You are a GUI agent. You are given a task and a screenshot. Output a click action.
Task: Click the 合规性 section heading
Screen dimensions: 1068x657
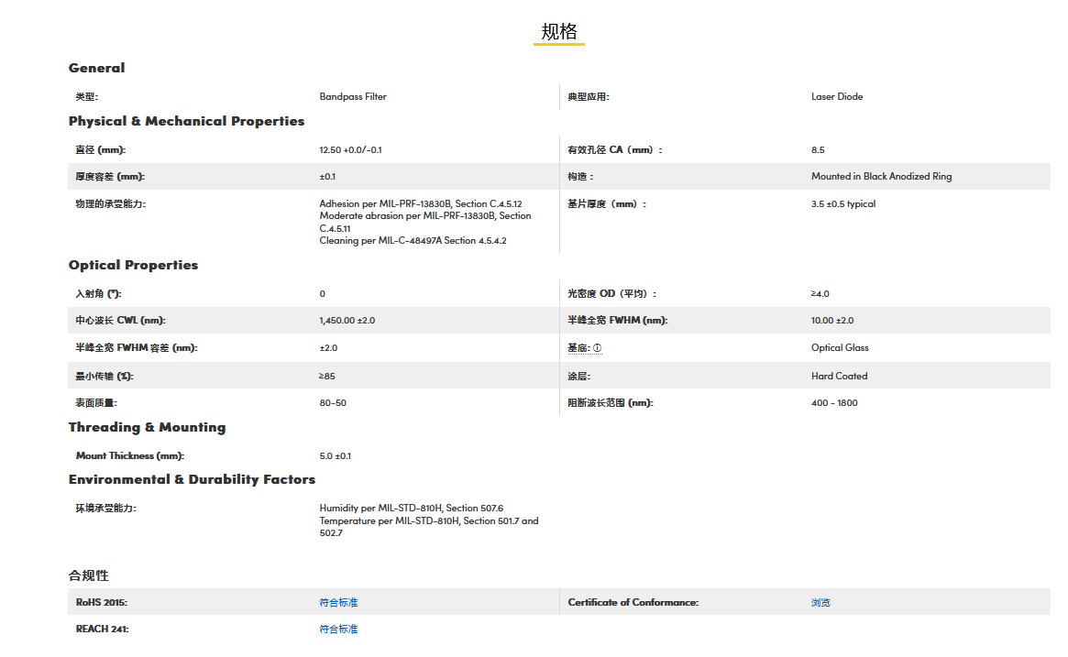89,575
